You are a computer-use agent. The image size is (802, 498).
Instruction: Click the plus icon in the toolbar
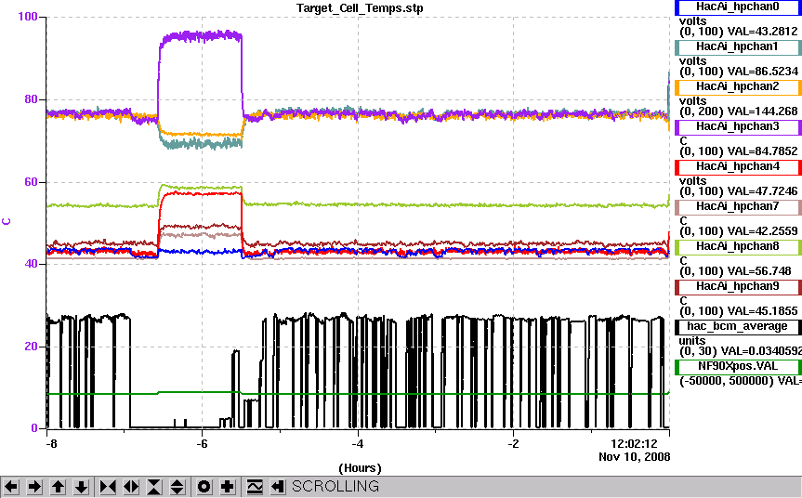[227, 486]
